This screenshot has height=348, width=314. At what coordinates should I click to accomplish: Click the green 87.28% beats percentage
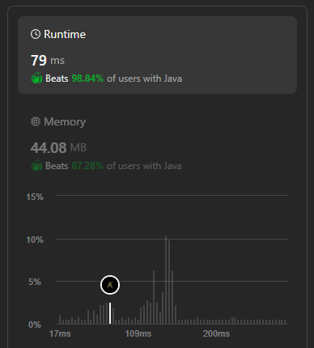(x=87, y=166)
